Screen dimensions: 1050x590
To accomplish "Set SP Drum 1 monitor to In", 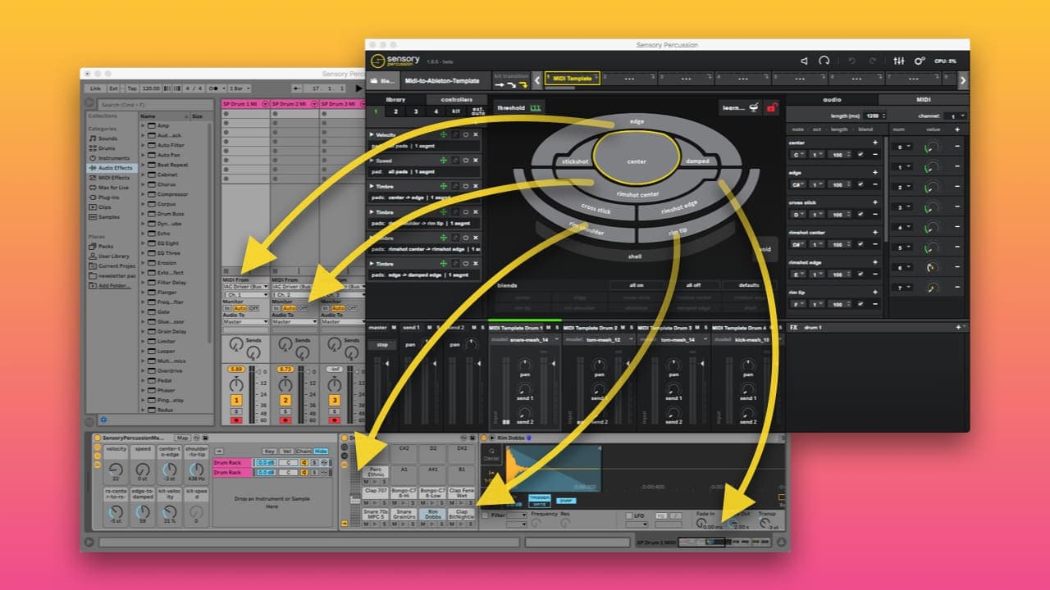I will click(227, 308).
